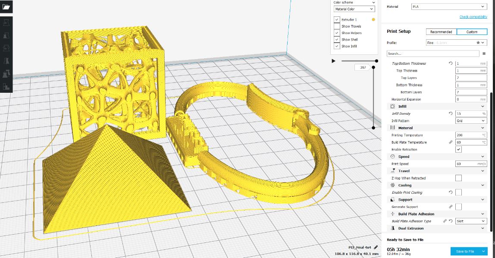This screenshot has height=258, width=495.
Task: Select the Per Model Settings tool
Action: [6, 74]
